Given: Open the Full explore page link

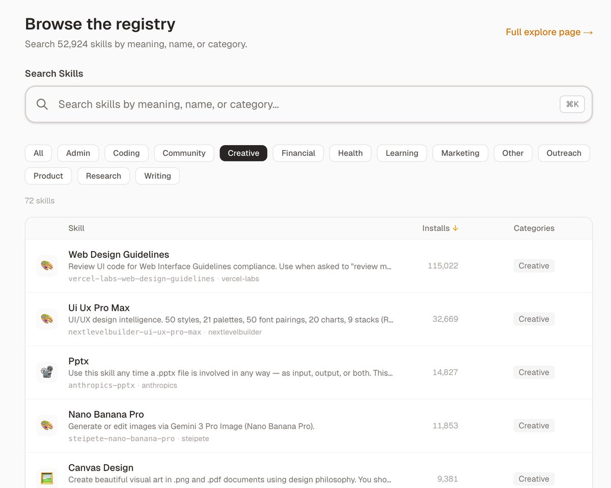Looking at the screenshot, I should coord(549,32).
